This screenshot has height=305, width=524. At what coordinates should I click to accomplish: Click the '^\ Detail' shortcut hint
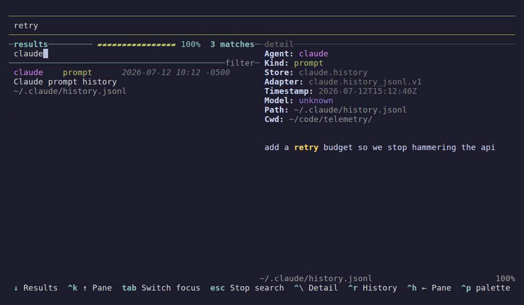tap(316, 288)
